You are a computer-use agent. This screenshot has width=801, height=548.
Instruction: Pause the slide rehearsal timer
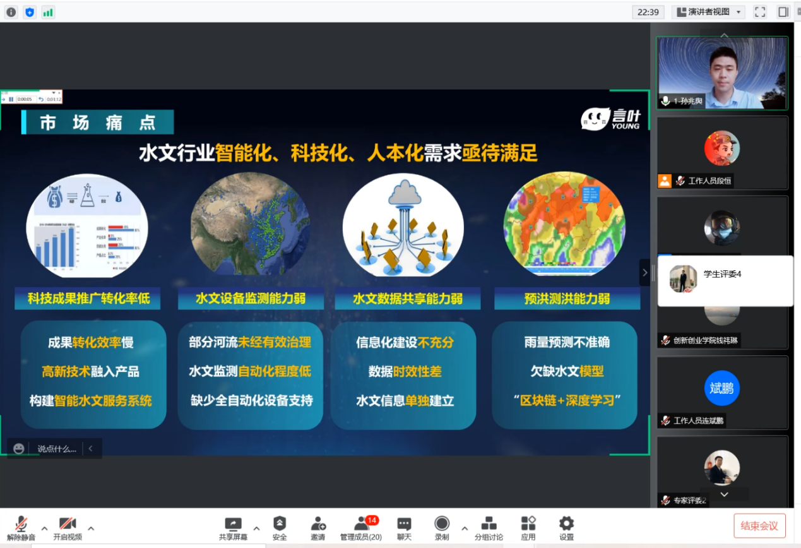(11, 99)
